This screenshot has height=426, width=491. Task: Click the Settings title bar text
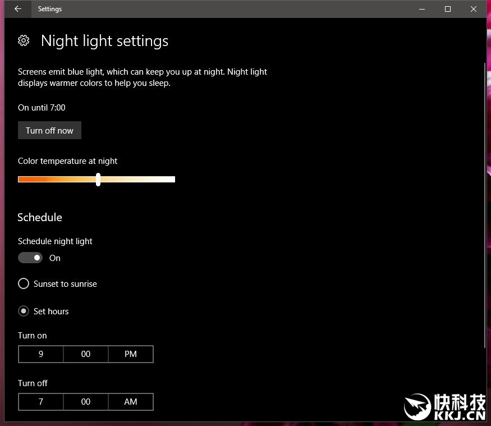[x=50, y=9]
